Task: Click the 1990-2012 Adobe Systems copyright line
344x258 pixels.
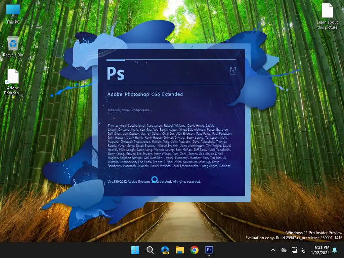Action: point(155,182)
